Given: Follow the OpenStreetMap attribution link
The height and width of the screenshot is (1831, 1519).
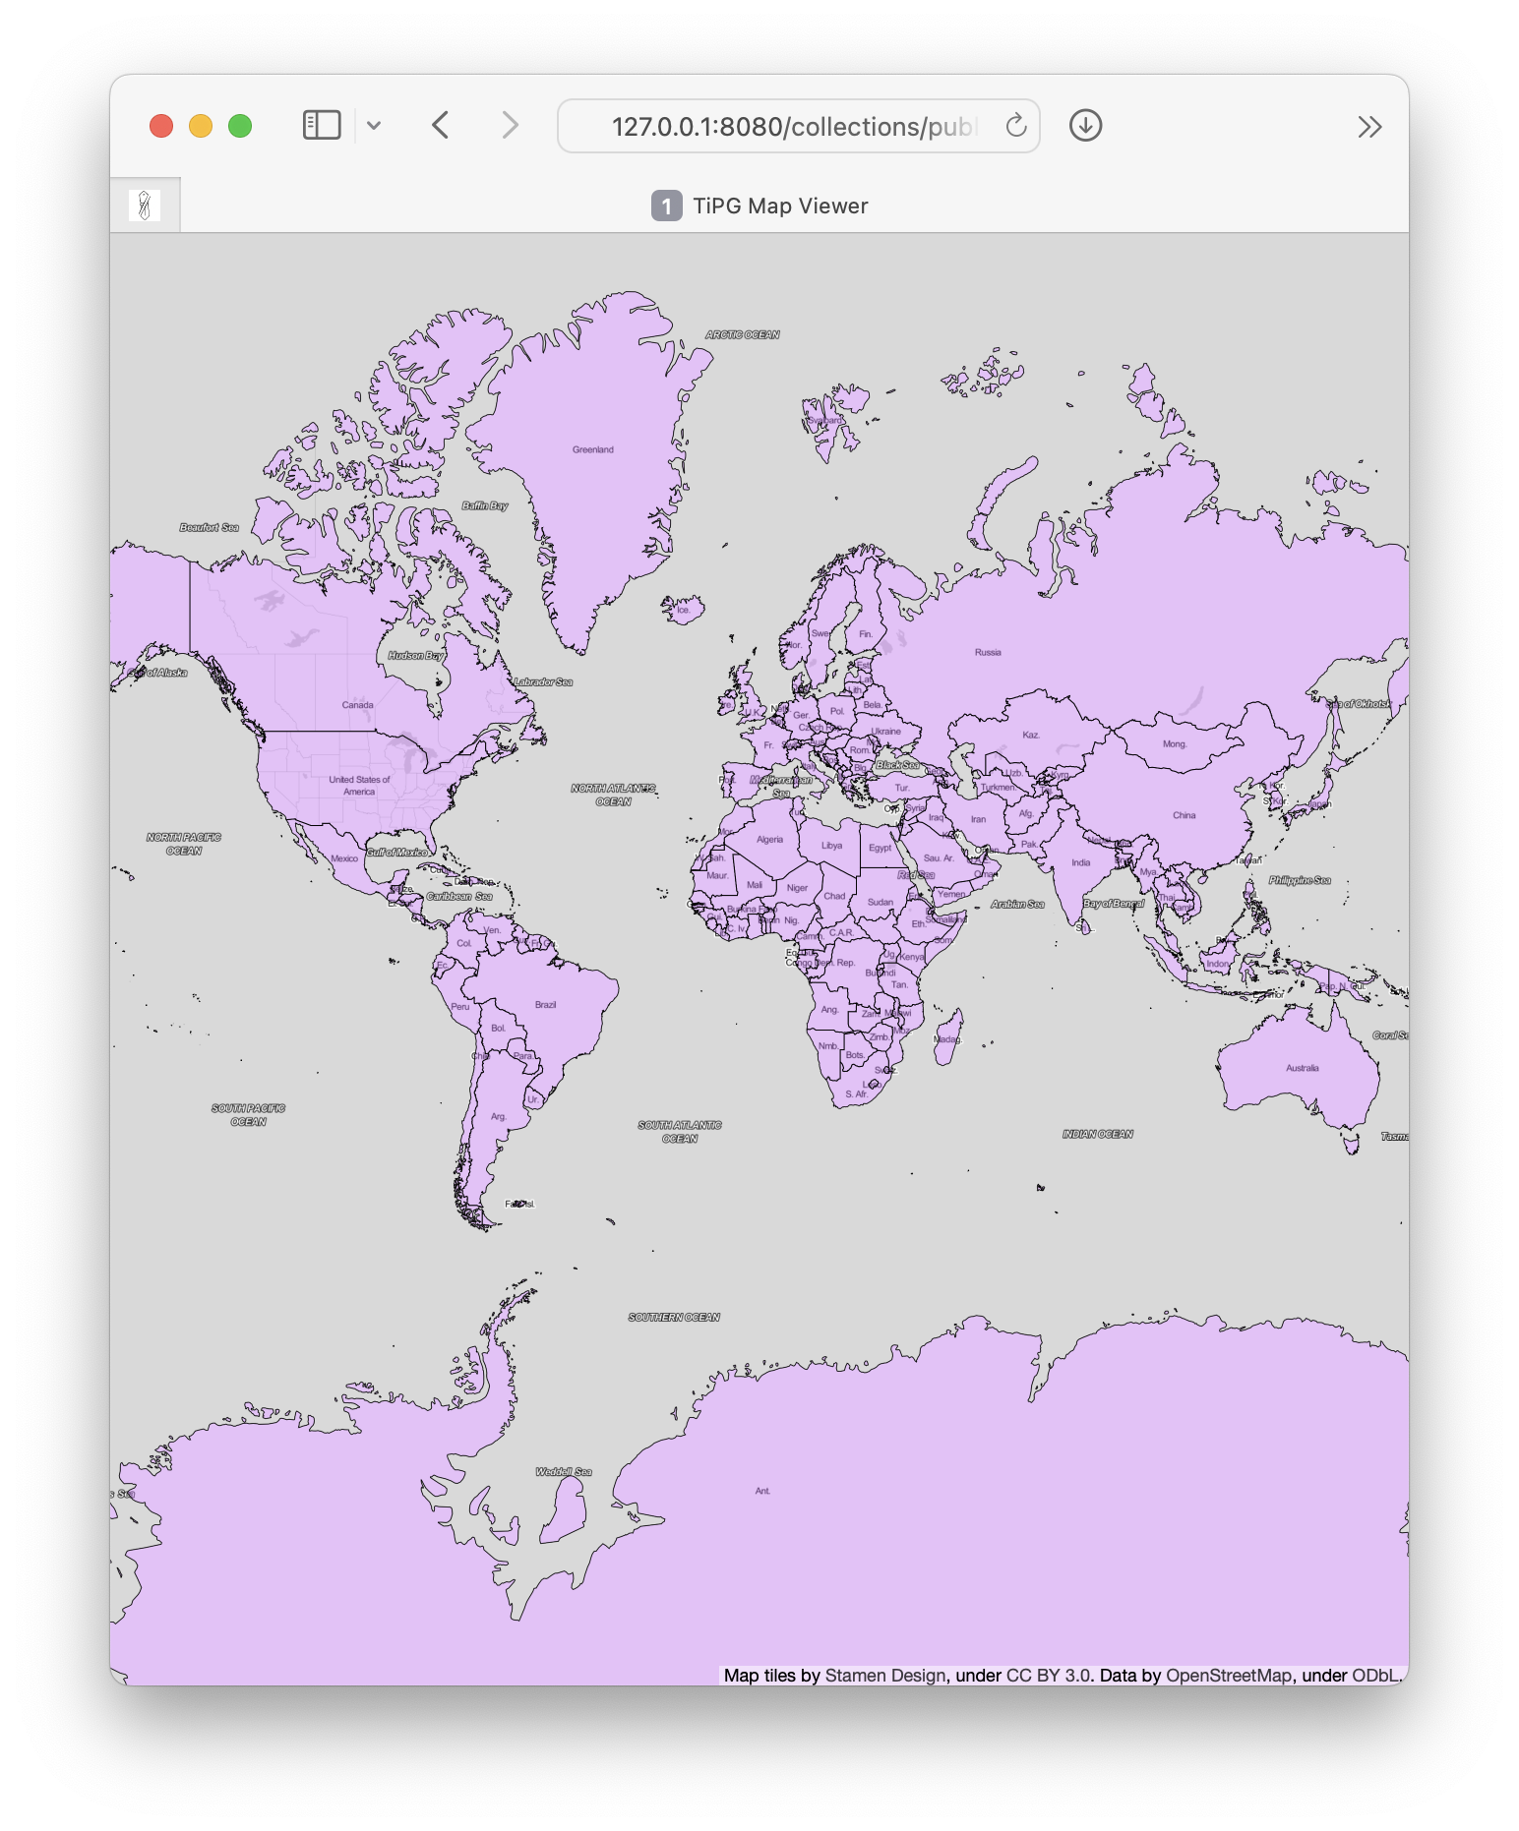Looking at the screenshot, I should pos(1228,1675).
